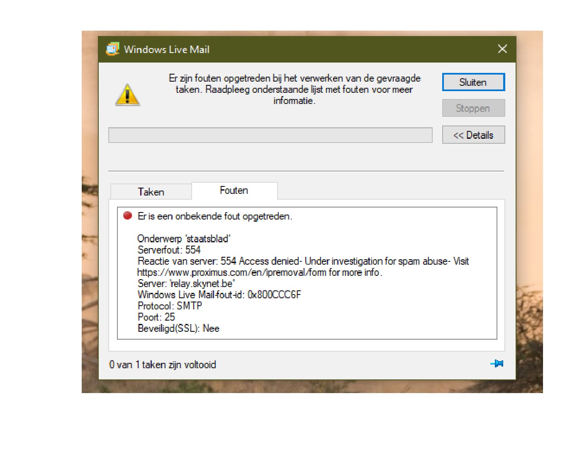Click the empty progress bar
The height and width of the screenshot is (449, 582).
click(x=270, y=135)
